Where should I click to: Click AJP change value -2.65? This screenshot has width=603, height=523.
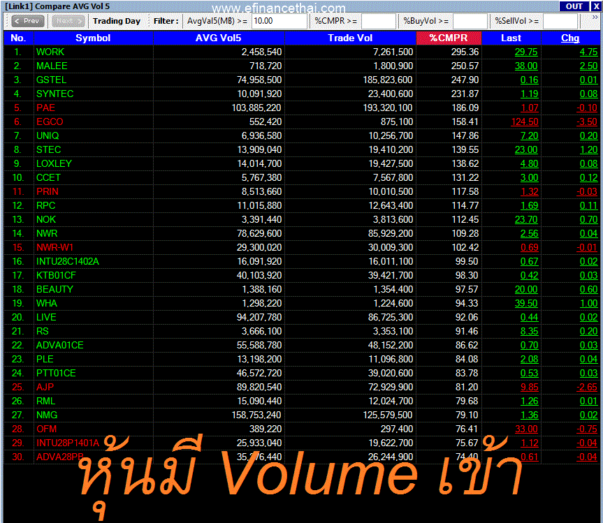point(587,387)
